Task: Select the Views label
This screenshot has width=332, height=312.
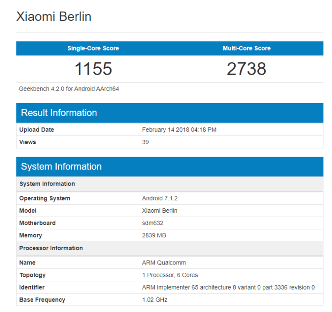Action: (x=28, y=142)
